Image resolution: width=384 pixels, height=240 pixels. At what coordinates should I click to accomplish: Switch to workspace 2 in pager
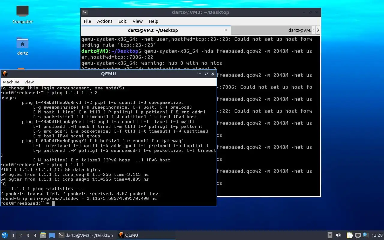20,235
